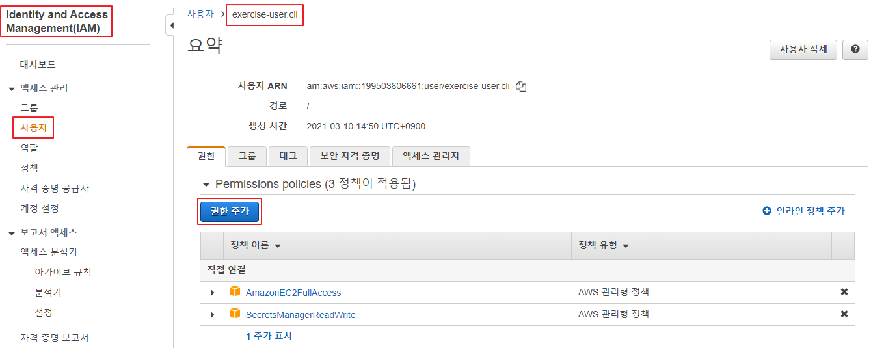The image size is (871, 348).
Task: Click the AmazonEC2FullAccess policy cube icon
Action: coord(235,291)
